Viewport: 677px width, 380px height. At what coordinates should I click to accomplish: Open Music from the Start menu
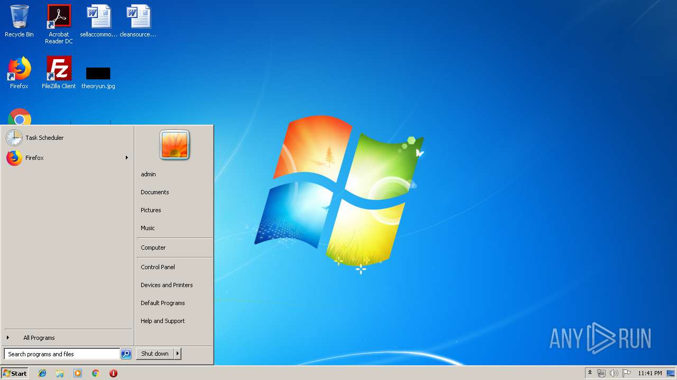click(x=148, y=228)
